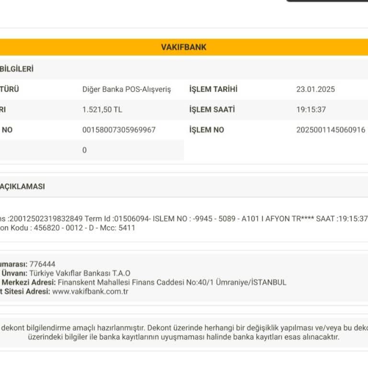Select the title Türkiye Vakıflar Bankası T.A.O
The height and width of the screenshot is (368, 368).
(80, 273)
